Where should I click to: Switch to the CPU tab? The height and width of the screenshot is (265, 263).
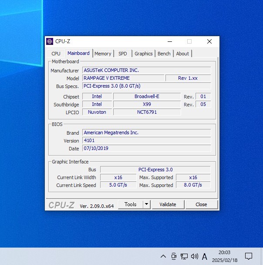pyautogui.click(x=56, y=54)
